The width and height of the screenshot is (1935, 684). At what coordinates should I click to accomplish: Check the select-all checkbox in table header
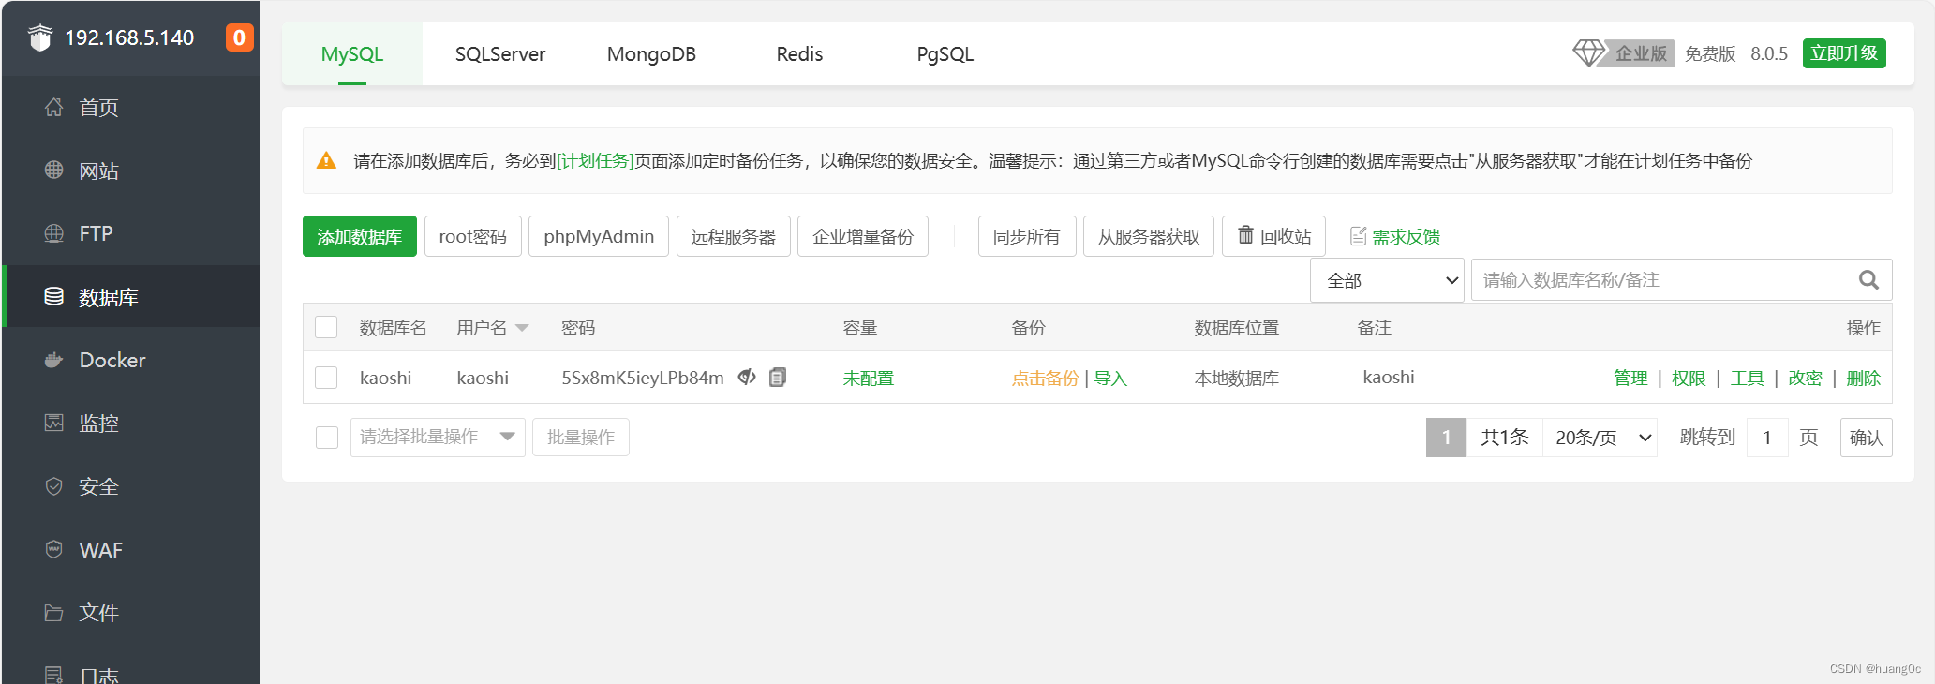[326, 327]
